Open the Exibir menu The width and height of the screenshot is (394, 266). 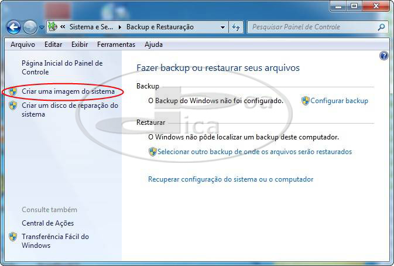tap(80, 45)
